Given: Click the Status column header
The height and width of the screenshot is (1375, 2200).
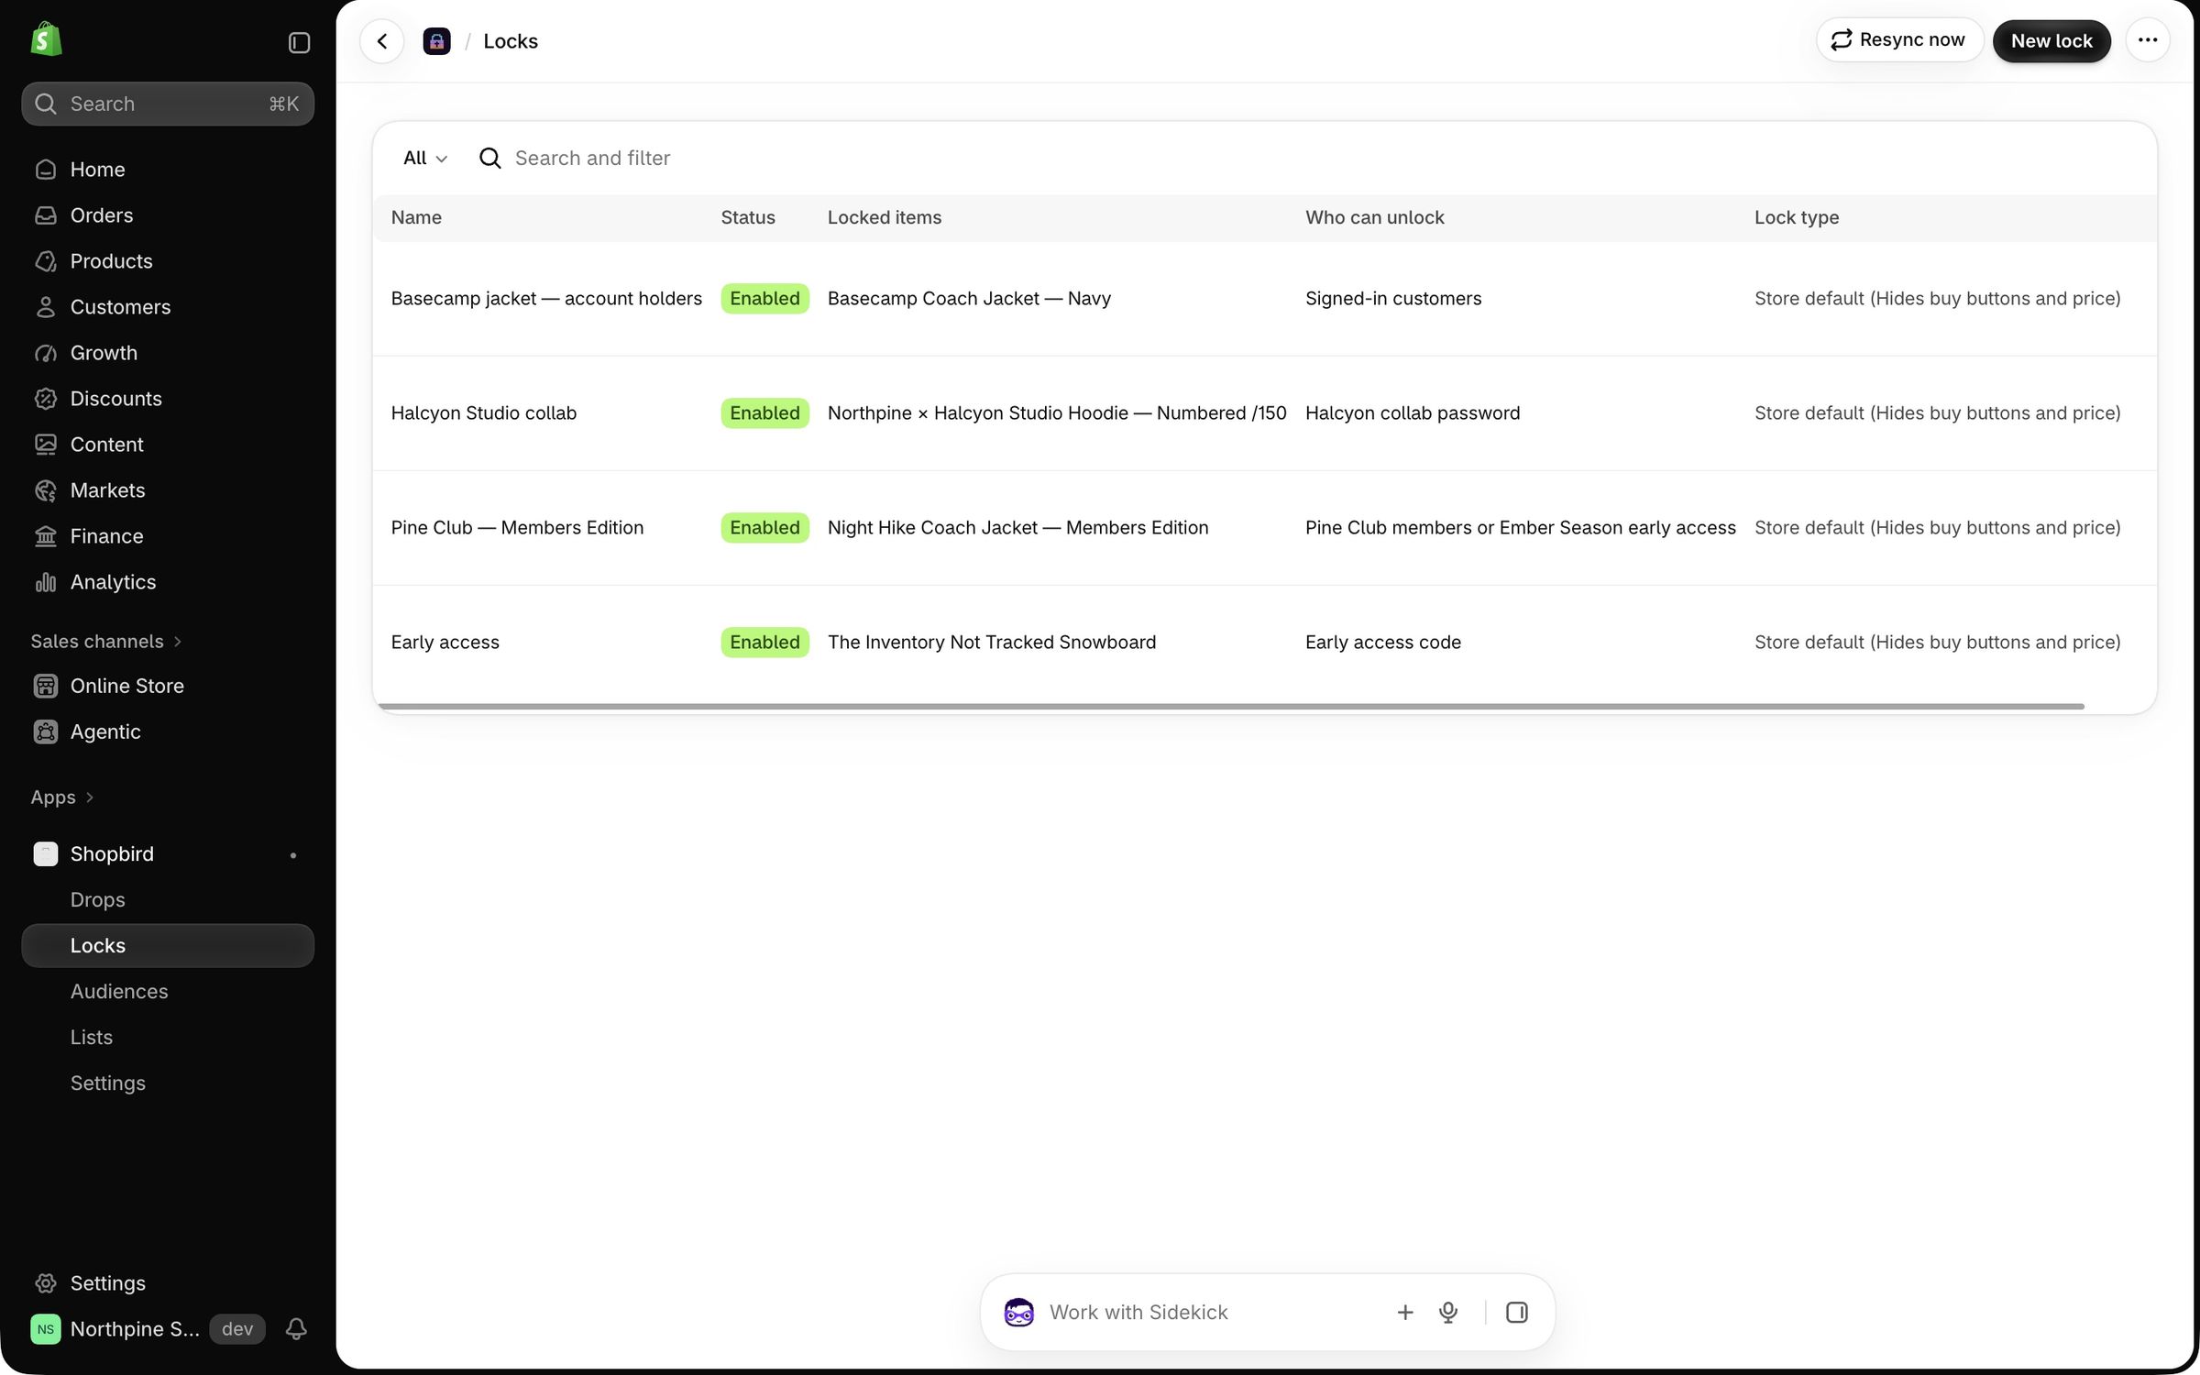Looking at the screenshot, I should coord(748,218).
